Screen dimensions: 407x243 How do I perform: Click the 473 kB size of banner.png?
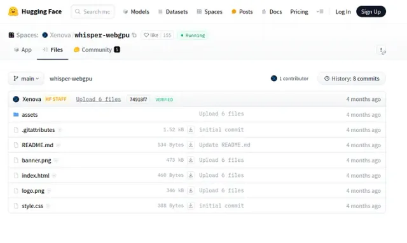click(x=175, y=160)
